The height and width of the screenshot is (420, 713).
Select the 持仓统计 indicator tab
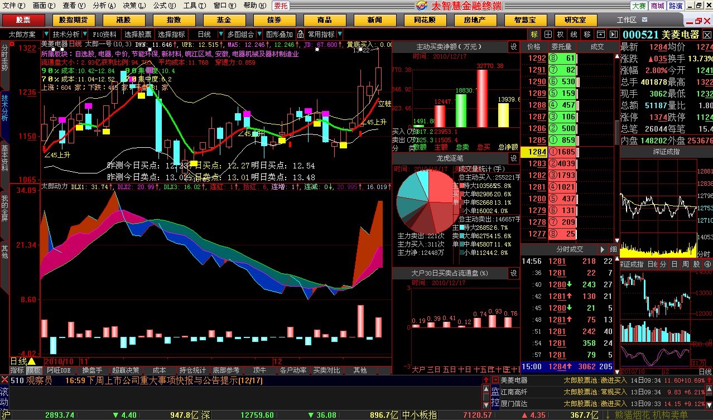tap(192, 370)
